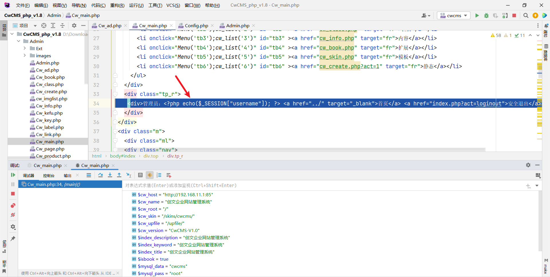The height and width of the screenshot is (277, 550).
Task: Open the VCS(S) menu
Action: (x=173, y=5)
